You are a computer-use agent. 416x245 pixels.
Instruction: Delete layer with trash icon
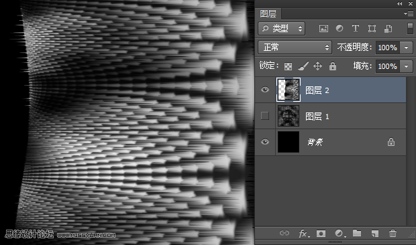pos(393,233)
